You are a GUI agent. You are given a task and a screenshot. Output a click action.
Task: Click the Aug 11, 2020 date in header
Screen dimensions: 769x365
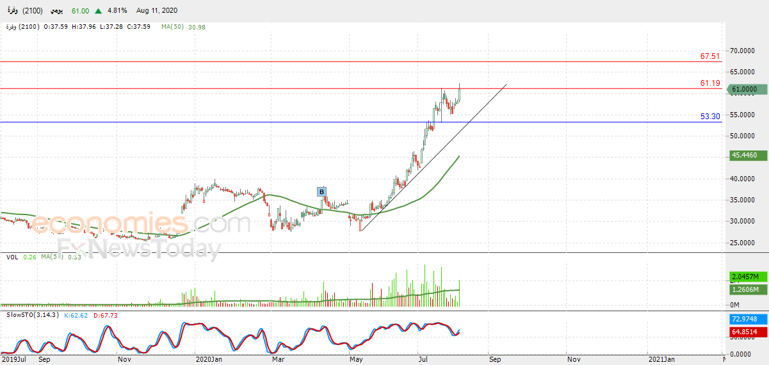(157, 11)
